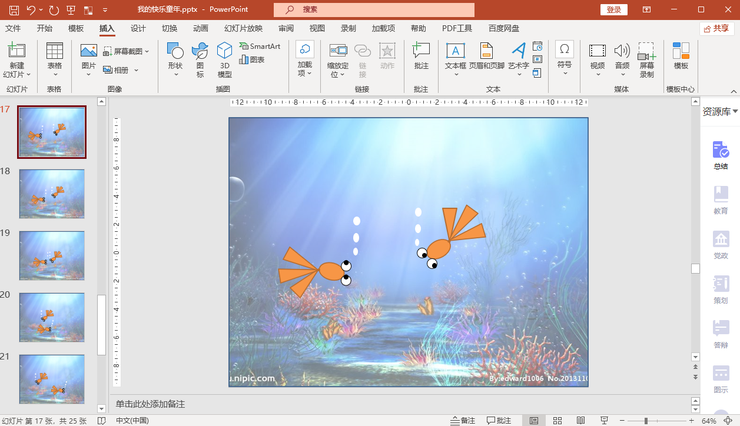The image size is (740, 426).
Task: Click the 登录 sign-in button
Action: pyautogui.click(x=613, y=9)
